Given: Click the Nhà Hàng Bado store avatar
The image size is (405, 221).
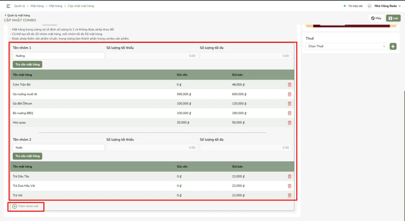Looking at the screenshot, I should point(370,6).
